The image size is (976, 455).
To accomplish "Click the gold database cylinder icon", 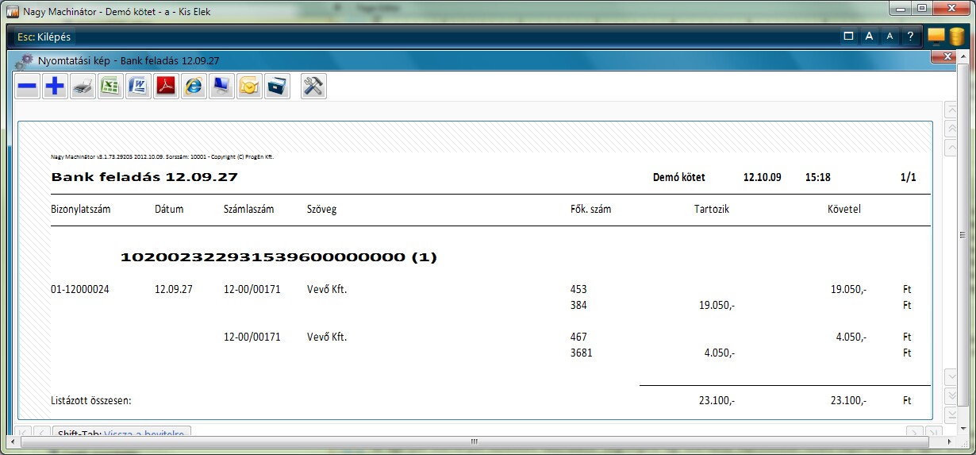I will pyautogui.click(x=957, y=37).
